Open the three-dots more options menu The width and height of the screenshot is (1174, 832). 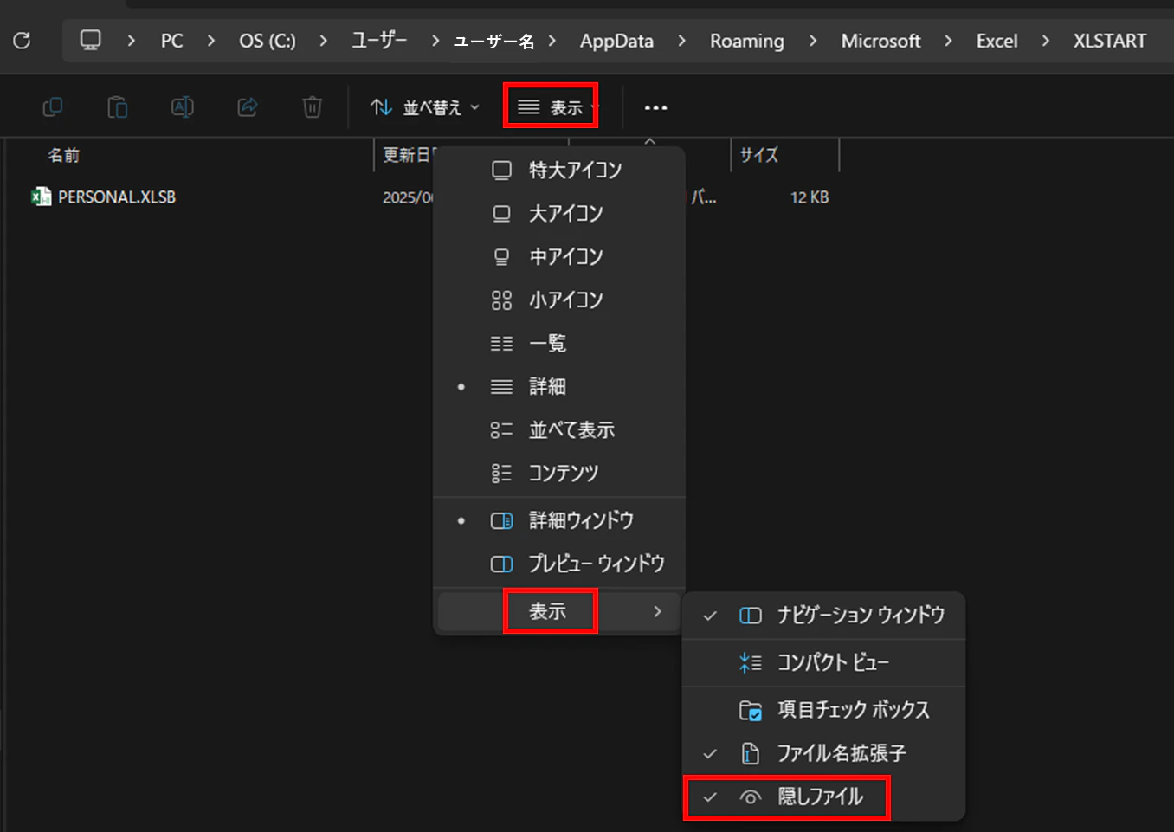point(656,107)
